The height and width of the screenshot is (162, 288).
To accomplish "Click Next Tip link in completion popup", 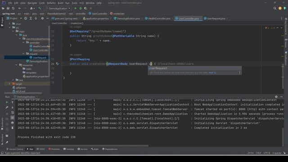I will [x=212, y=73].
